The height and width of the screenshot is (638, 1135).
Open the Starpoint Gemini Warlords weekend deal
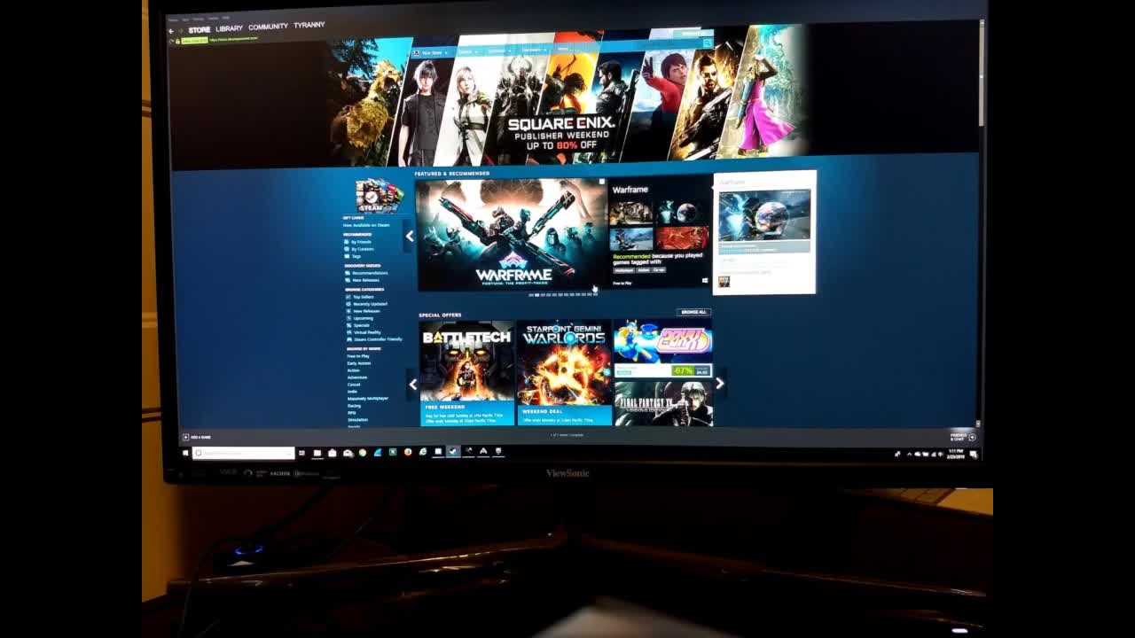564,373
